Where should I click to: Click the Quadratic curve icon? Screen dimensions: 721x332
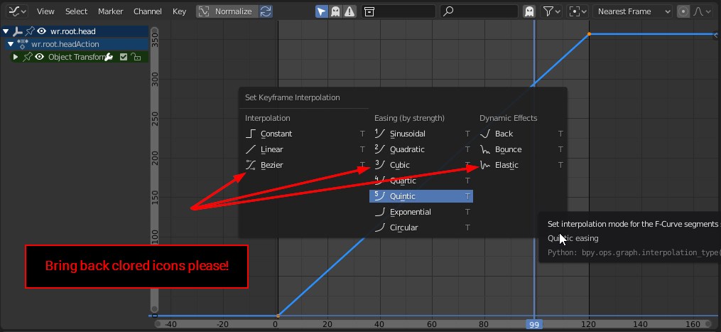coord(380,150)
